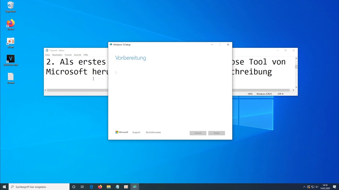Launch Firefox from the taskbar

pos(100,187)
